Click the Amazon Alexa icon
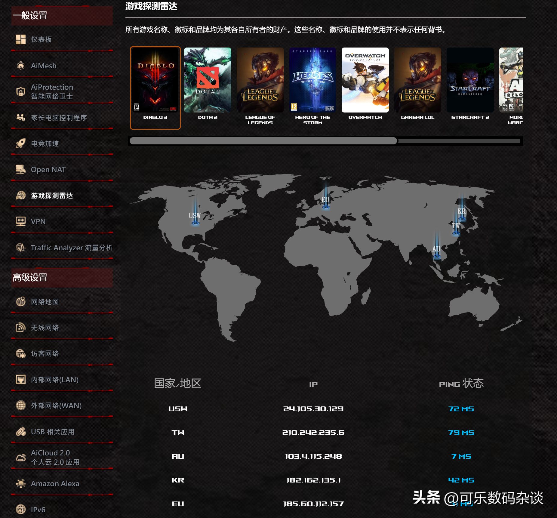The height and width of the screenshot is (518, 557). pos(20,483)
